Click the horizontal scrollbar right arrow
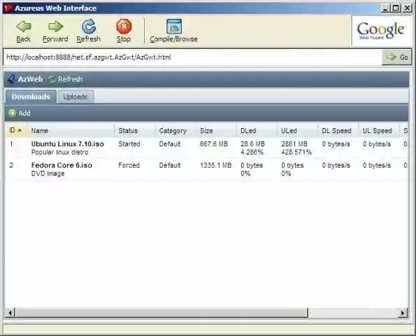The width and height of the screenshot is (416, 336). 403,313
